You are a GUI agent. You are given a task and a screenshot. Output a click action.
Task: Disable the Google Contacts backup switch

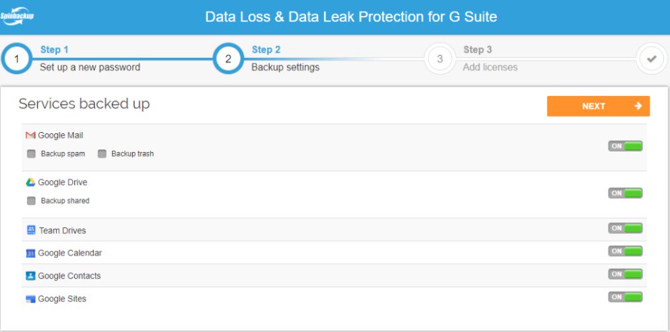click(625, 274)
